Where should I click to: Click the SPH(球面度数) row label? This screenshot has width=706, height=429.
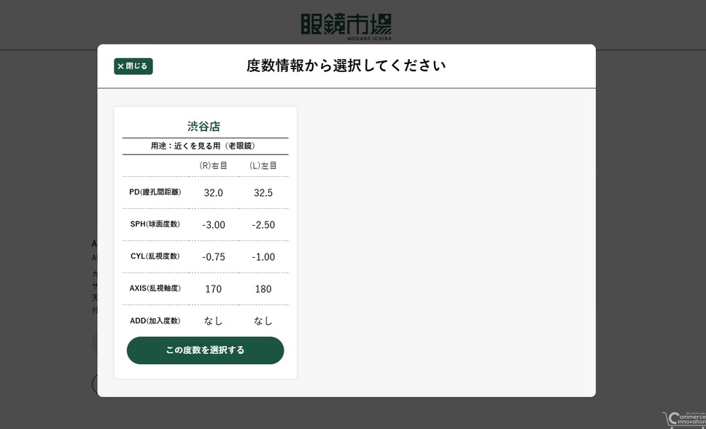[x=155, y=224]
